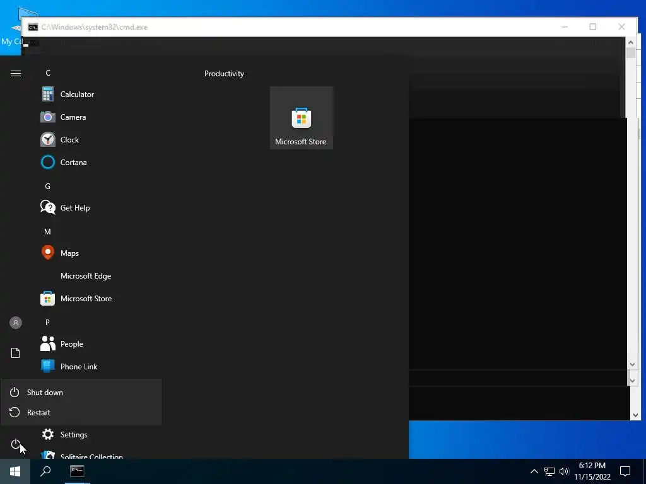Click the cmd.exe title bar icon

33,27
